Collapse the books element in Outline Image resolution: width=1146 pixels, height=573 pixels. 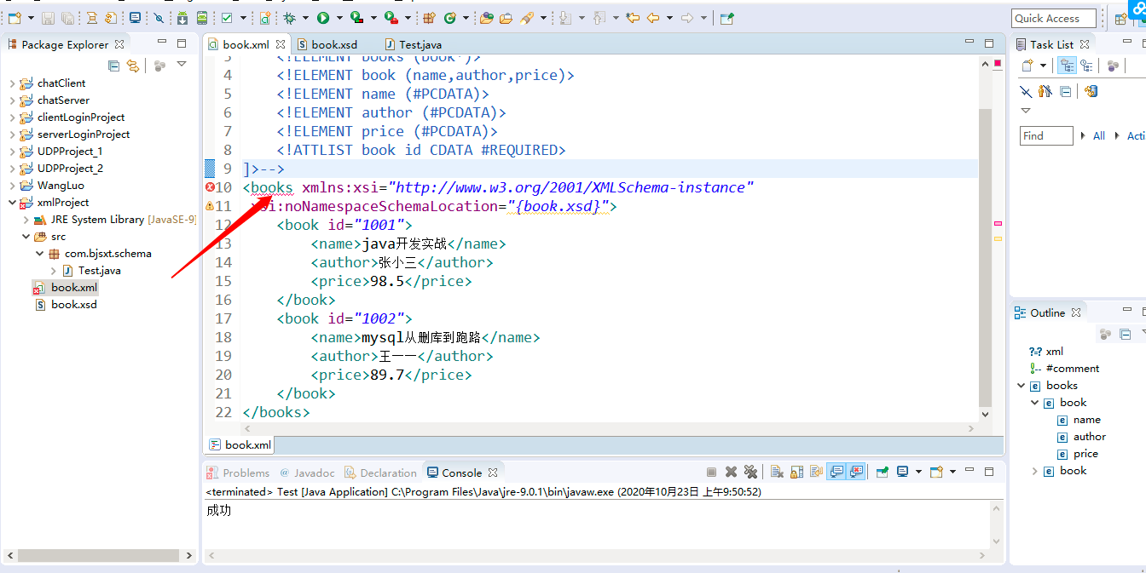point(1022,386)
